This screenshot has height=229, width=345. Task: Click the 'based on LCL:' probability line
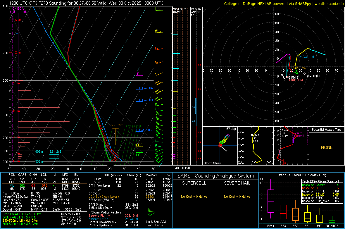pyautogui.click(x=320, y=188)
